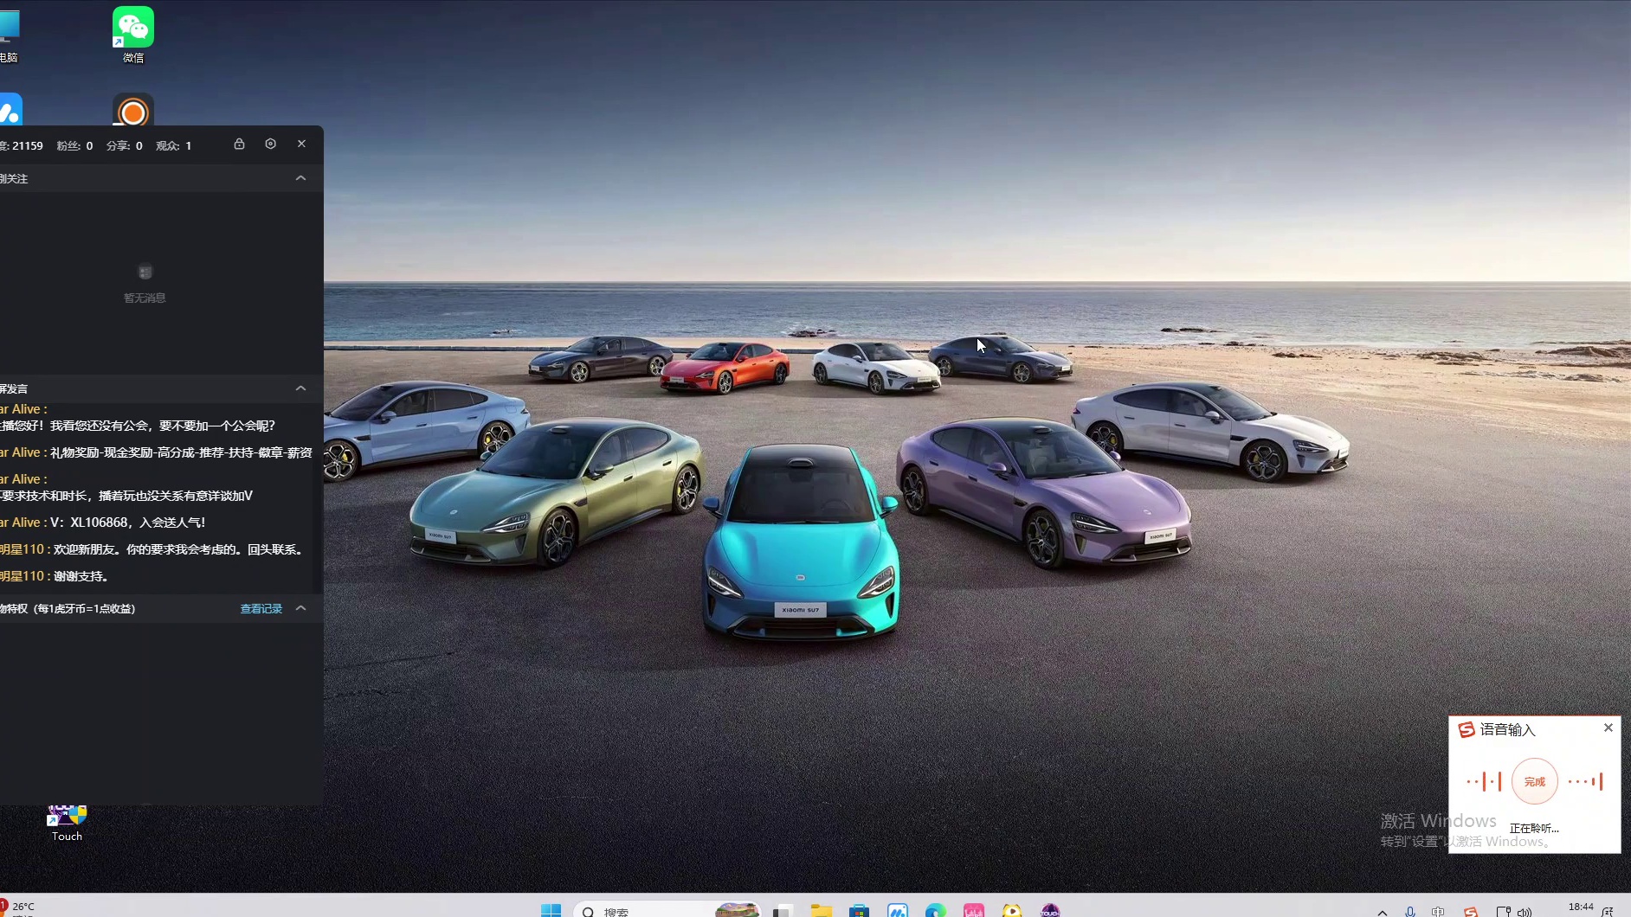Image resolution: width=1631 pixels, height=917 pixels.
Task: Open the blue wave-logo app on taskbar
Action: (898, 910)
